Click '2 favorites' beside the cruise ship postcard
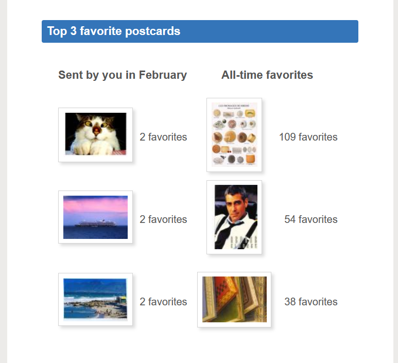Screen dimensions: 398x363 (163, 219)
